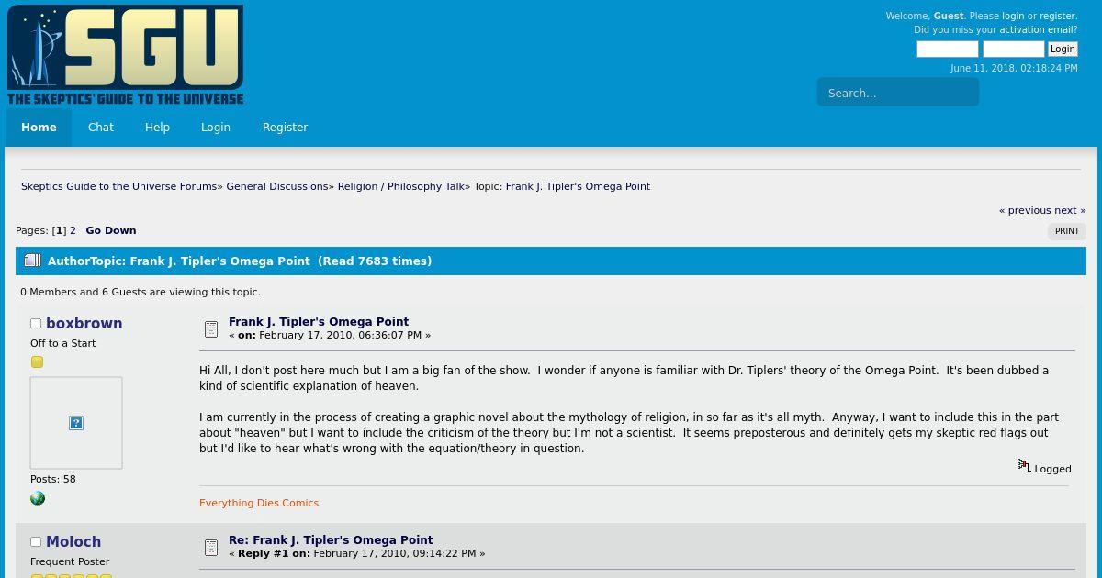The width and height of the screenshot is (1102, 578).
Task: Click the 'Posts: 58' text
Action: [53, 479]
